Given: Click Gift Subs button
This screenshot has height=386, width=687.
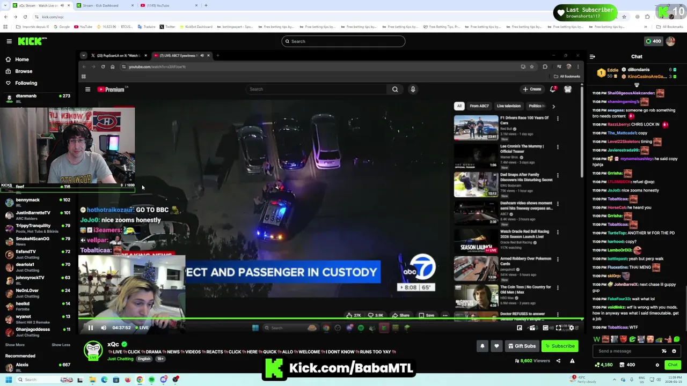Looking at the screenshot, I should (522, 346).
